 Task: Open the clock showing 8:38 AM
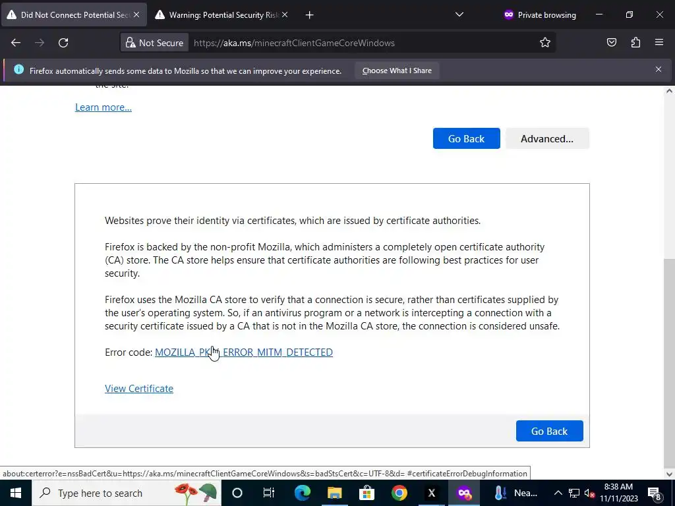(618, 493)
